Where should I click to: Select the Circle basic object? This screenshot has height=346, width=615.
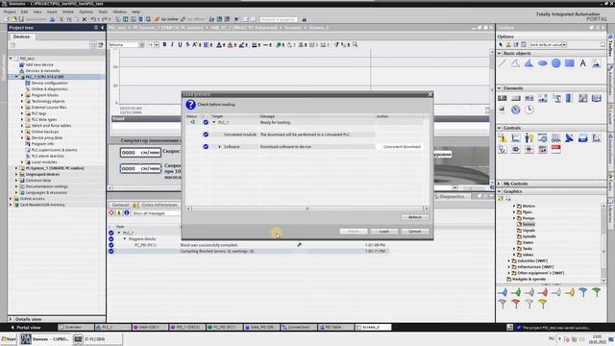555,63
